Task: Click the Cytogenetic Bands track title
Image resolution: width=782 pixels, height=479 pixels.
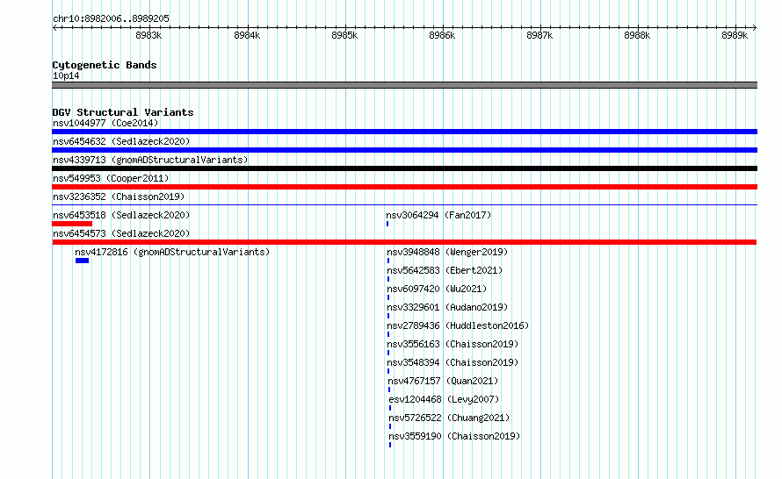Action: click(105, 65)
